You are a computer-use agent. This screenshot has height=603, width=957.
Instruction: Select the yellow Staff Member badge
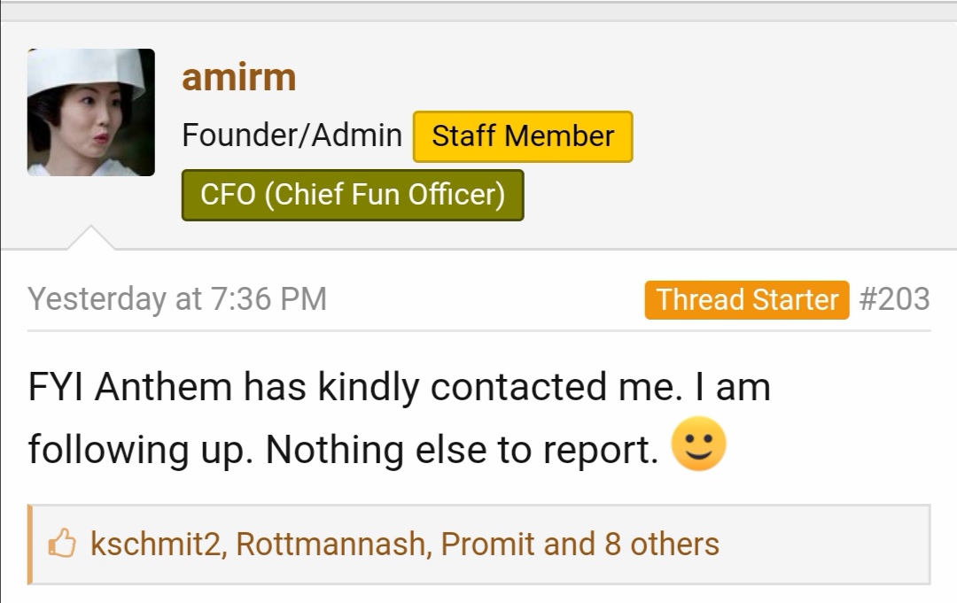[523, 136]
